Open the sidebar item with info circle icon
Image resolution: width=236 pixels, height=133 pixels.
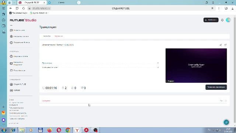20,42
